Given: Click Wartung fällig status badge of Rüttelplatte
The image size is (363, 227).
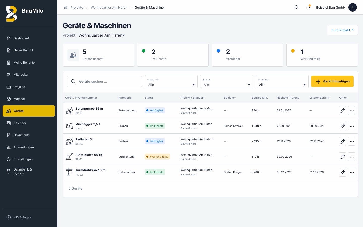Looking at the screenshot, I should [158, 157].
